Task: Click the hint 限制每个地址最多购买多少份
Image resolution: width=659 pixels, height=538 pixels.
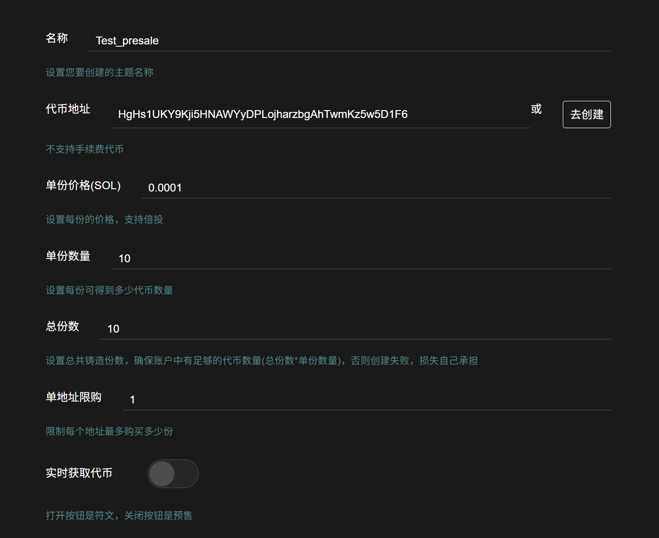Action: click(109, 432)
